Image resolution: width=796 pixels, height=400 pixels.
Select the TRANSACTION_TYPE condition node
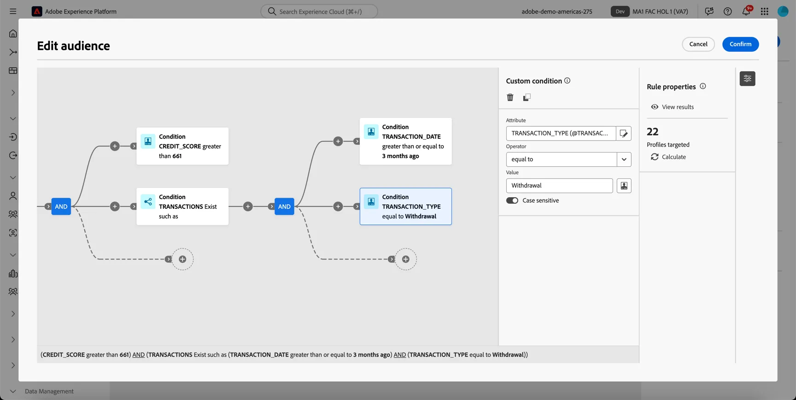click(x=406, y=206)
